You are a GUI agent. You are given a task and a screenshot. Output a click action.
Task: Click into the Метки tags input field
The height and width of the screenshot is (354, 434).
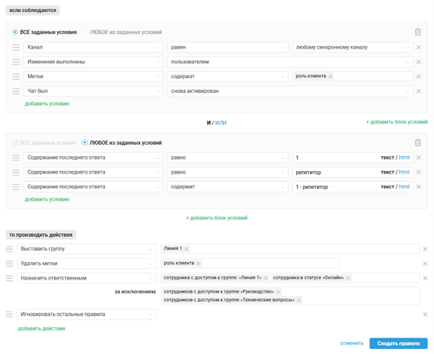[x=352, y=76]
